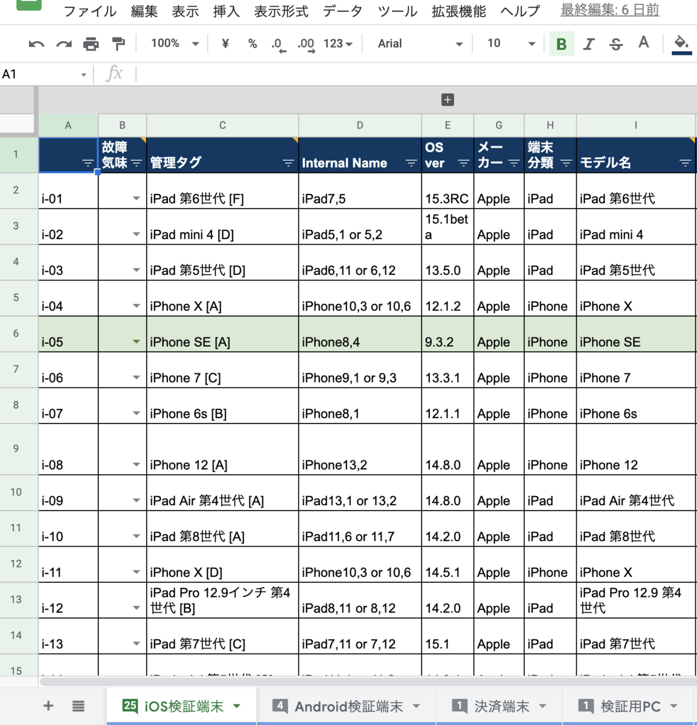
Task: Print the spreadsheet via printer icon
Action: pyautogui.click(x=91, y=43)
